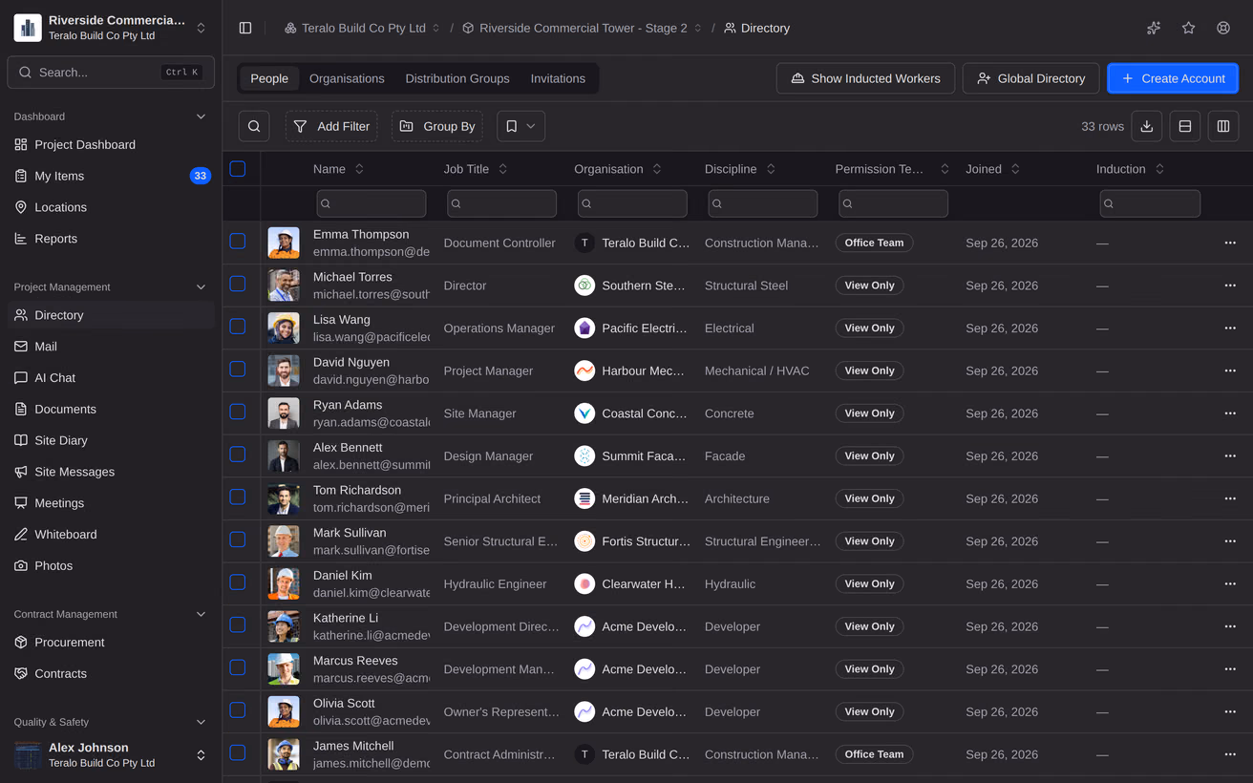Image resolution: width=1253 pixels, height=783 pixels.
Task: Open My Items with 33 badge
Action: click(x=111, y=176)
